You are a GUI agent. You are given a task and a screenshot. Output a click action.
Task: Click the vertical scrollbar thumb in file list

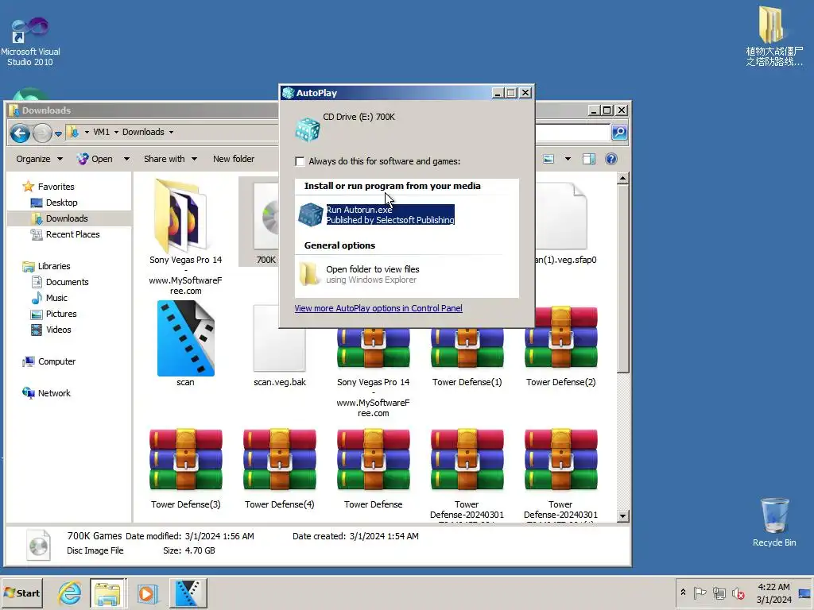coord(623,279)
